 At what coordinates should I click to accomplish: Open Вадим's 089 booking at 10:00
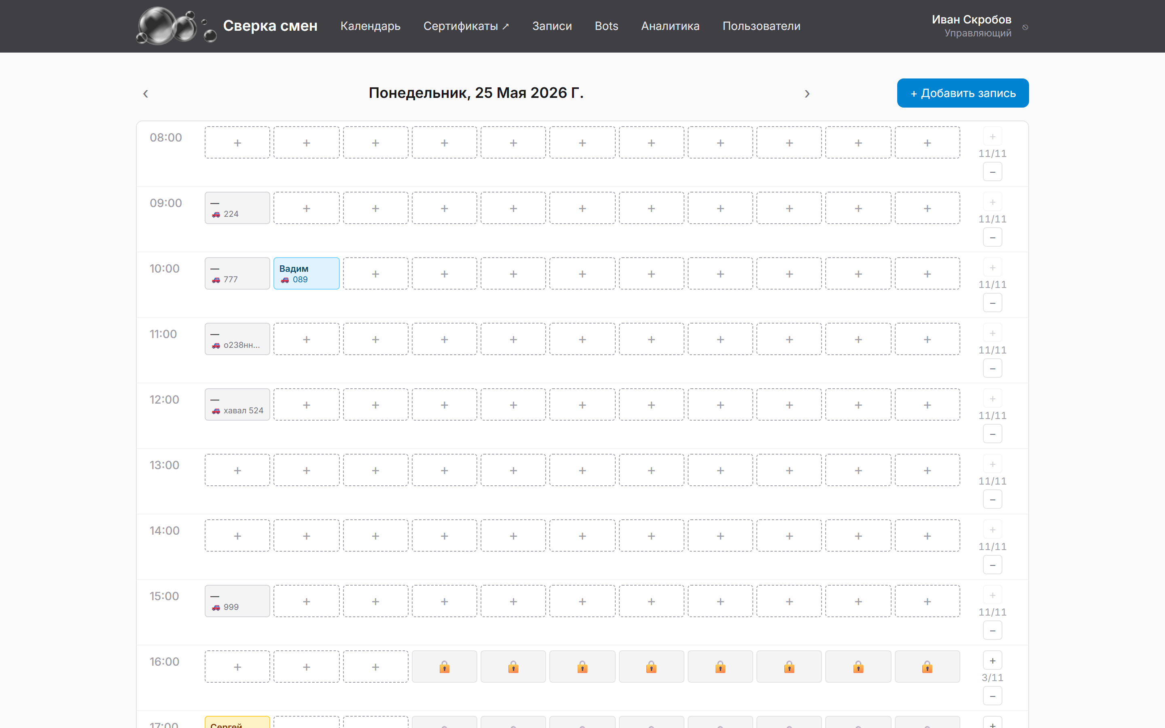coord(306,273)
